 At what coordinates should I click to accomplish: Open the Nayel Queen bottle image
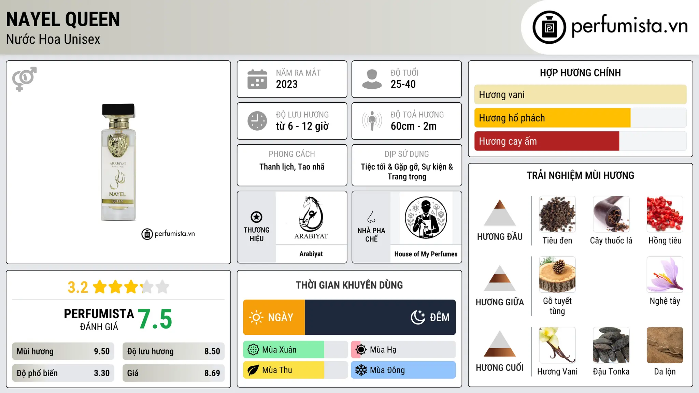pos(118,162)
